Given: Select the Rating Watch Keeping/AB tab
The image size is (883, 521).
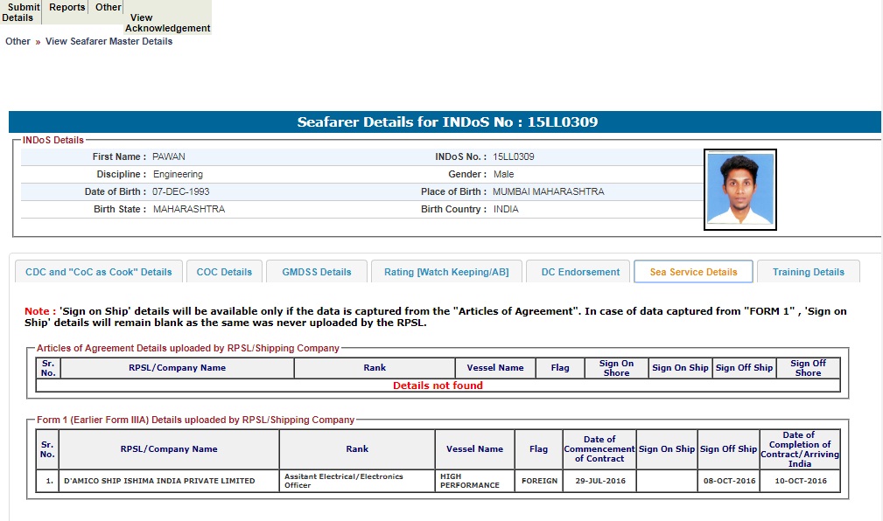Looking at the screenshot, I should [x=446, y=272].
